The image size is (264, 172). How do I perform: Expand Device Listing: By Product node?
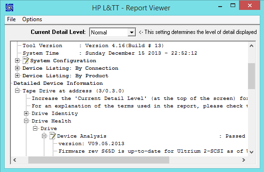[x=17, y=75]
